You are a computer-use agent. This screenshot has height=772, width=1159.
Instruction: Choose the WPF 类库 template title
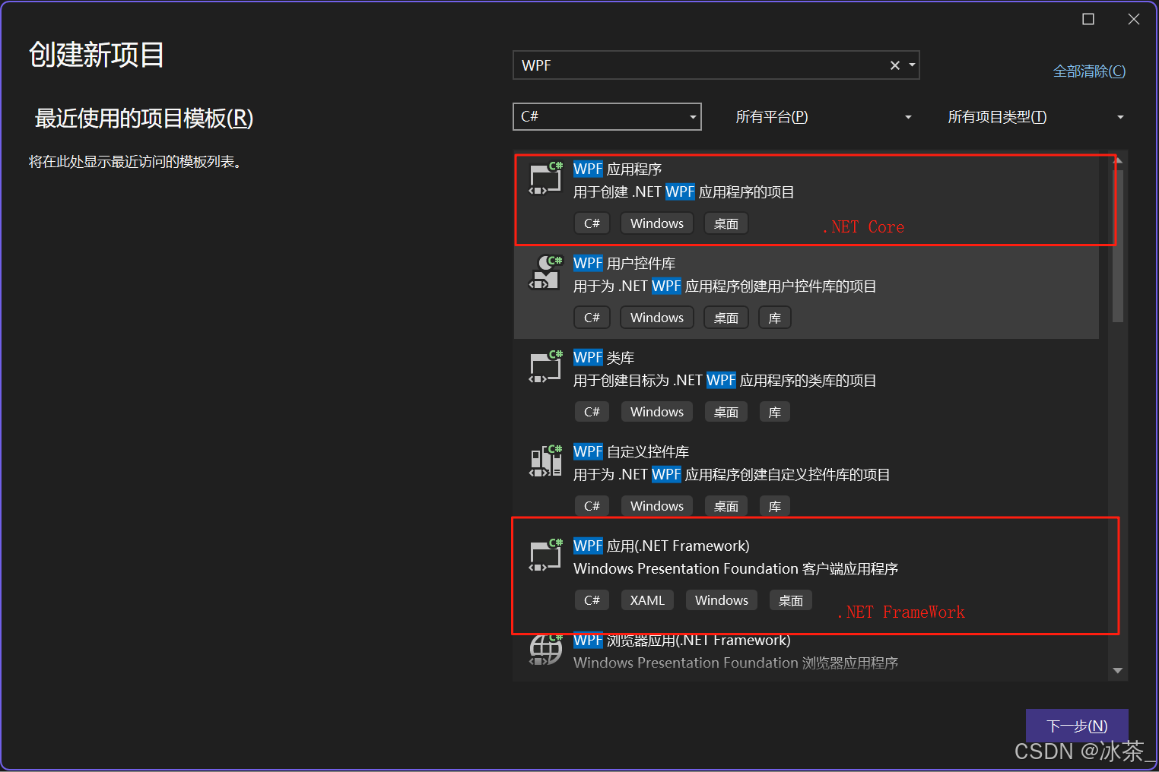click(604, 357)
